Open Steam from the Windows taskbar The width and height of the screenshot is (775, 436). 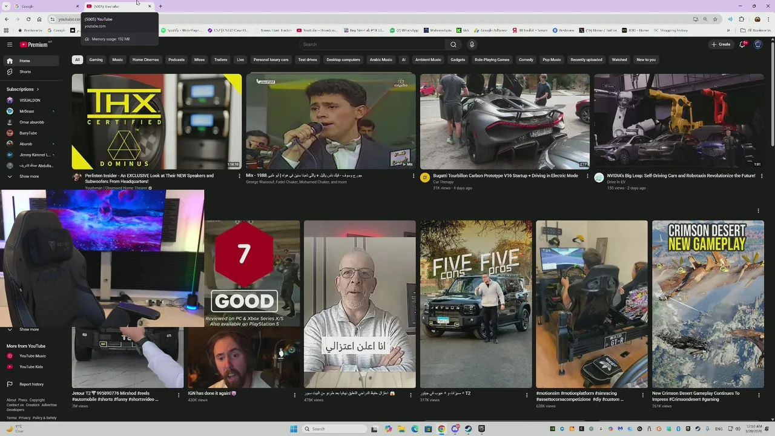click(x=468, y=429)
